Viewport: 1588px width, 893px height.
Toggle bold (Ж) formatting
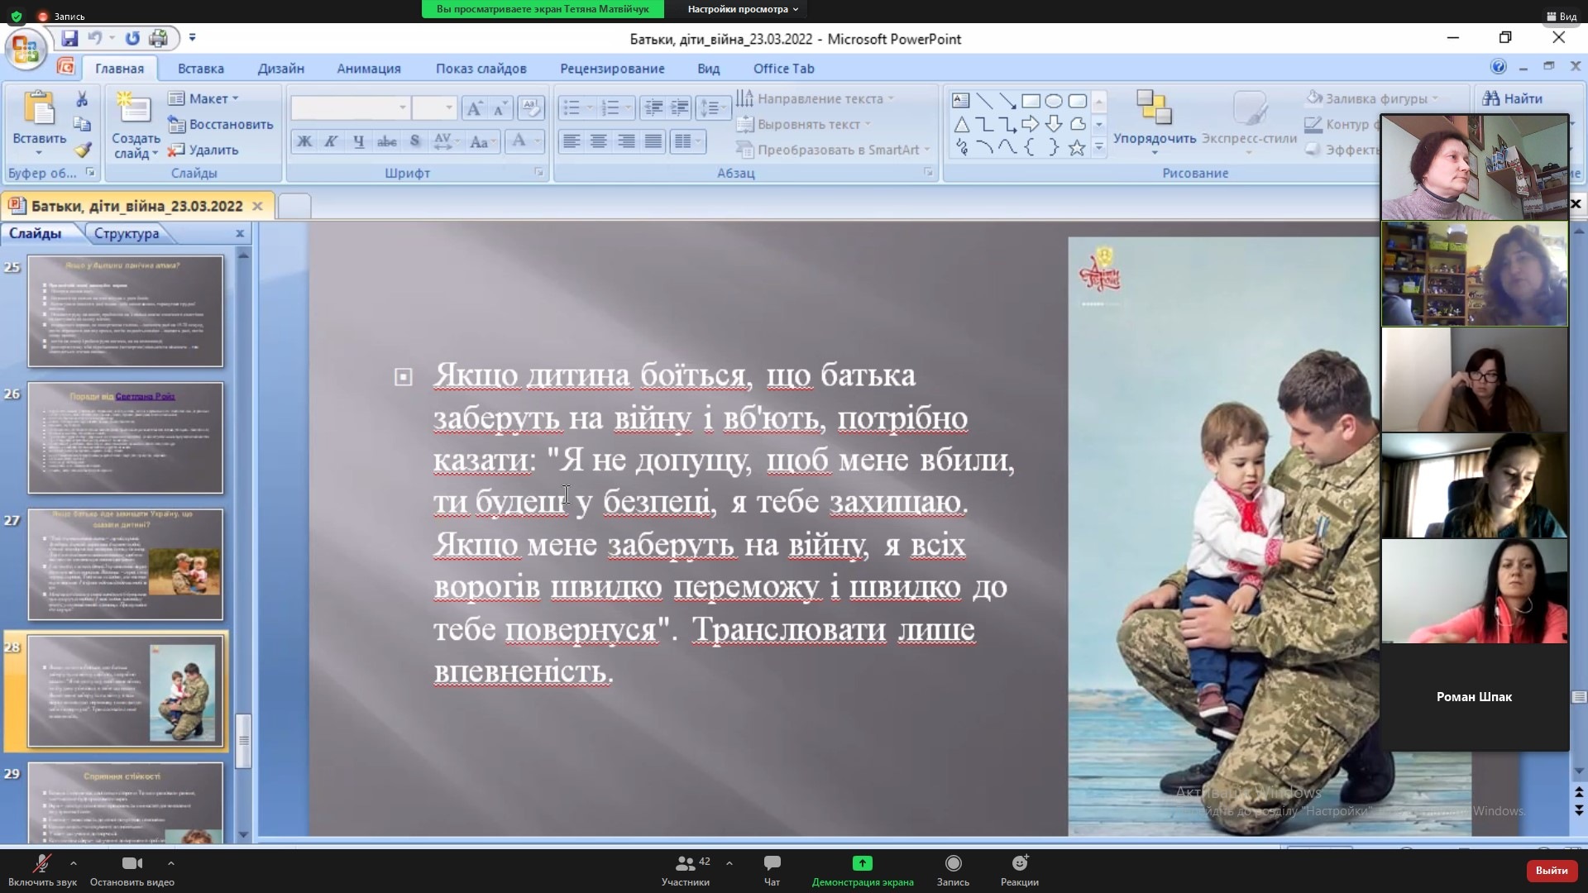[304, 141]
